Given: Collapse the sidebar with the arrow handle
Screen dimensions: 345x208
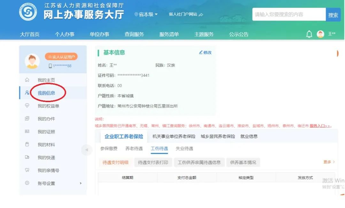Looking at the screenshot, I should point(86,150).
